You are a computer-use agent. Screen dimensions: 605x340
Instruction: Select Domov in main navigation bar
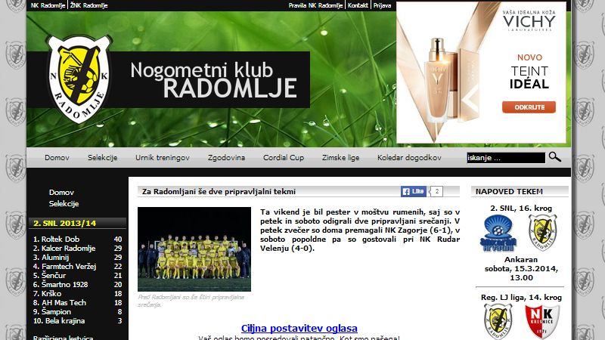[x=57, y=157]
